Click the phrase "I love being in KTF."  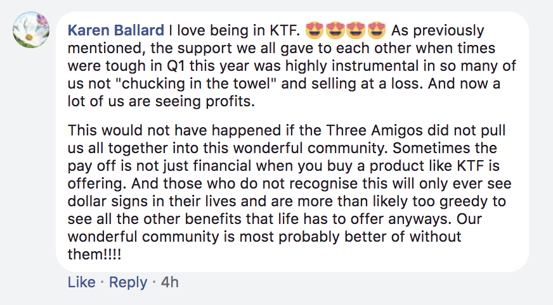tap(234, 30)
